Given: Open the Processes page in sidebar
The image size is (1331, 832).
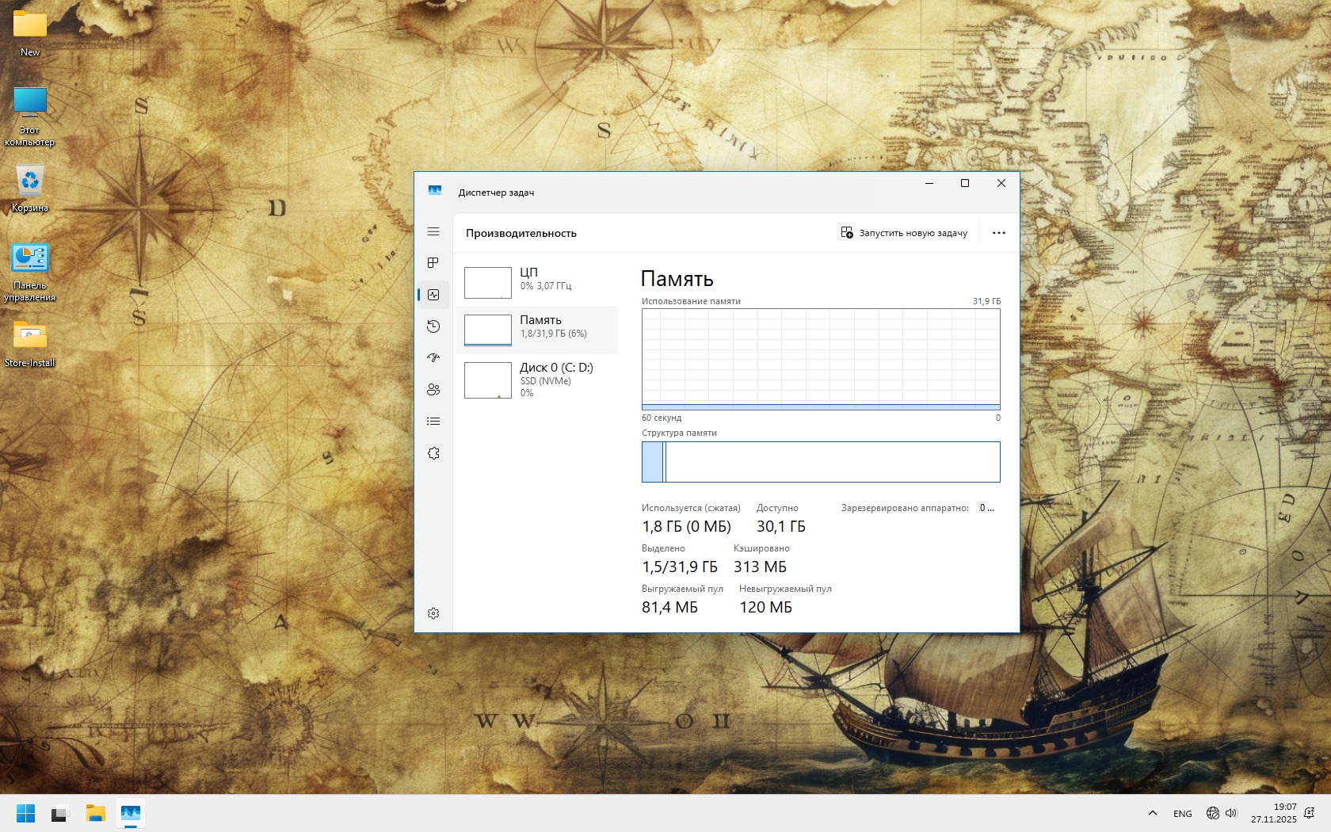Looking at the screenshot, I should (x=433, y=263).
